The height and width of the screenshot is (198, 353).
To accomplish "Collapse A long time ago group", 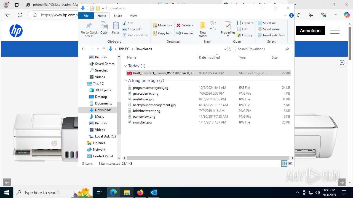I will 125,81.
